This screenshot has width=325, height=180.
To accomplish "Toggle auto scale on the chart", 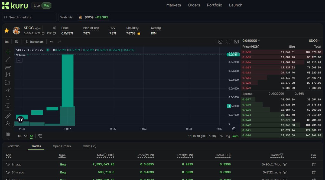I will pyautogui.click(x=235, y=136).
